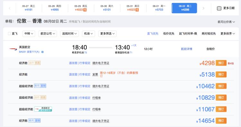Click the airline direct-sale tag on ¥10462 row

pos(40,86)
